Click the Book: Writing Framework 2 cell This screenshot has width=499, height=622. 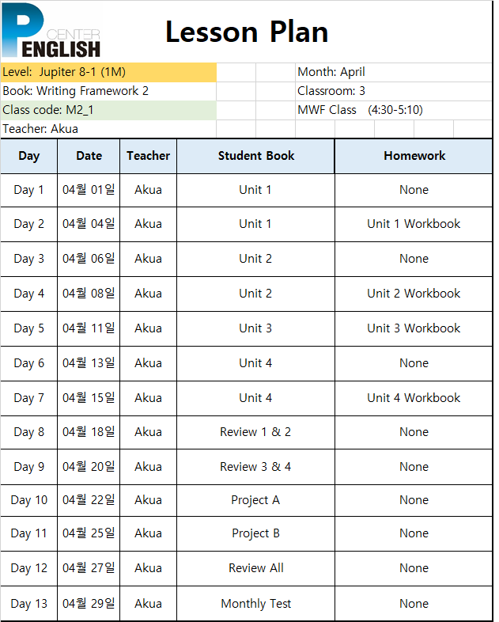(x=108, y=91)
